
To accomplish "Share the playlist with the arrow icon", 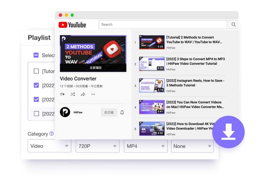I will 83,94.
